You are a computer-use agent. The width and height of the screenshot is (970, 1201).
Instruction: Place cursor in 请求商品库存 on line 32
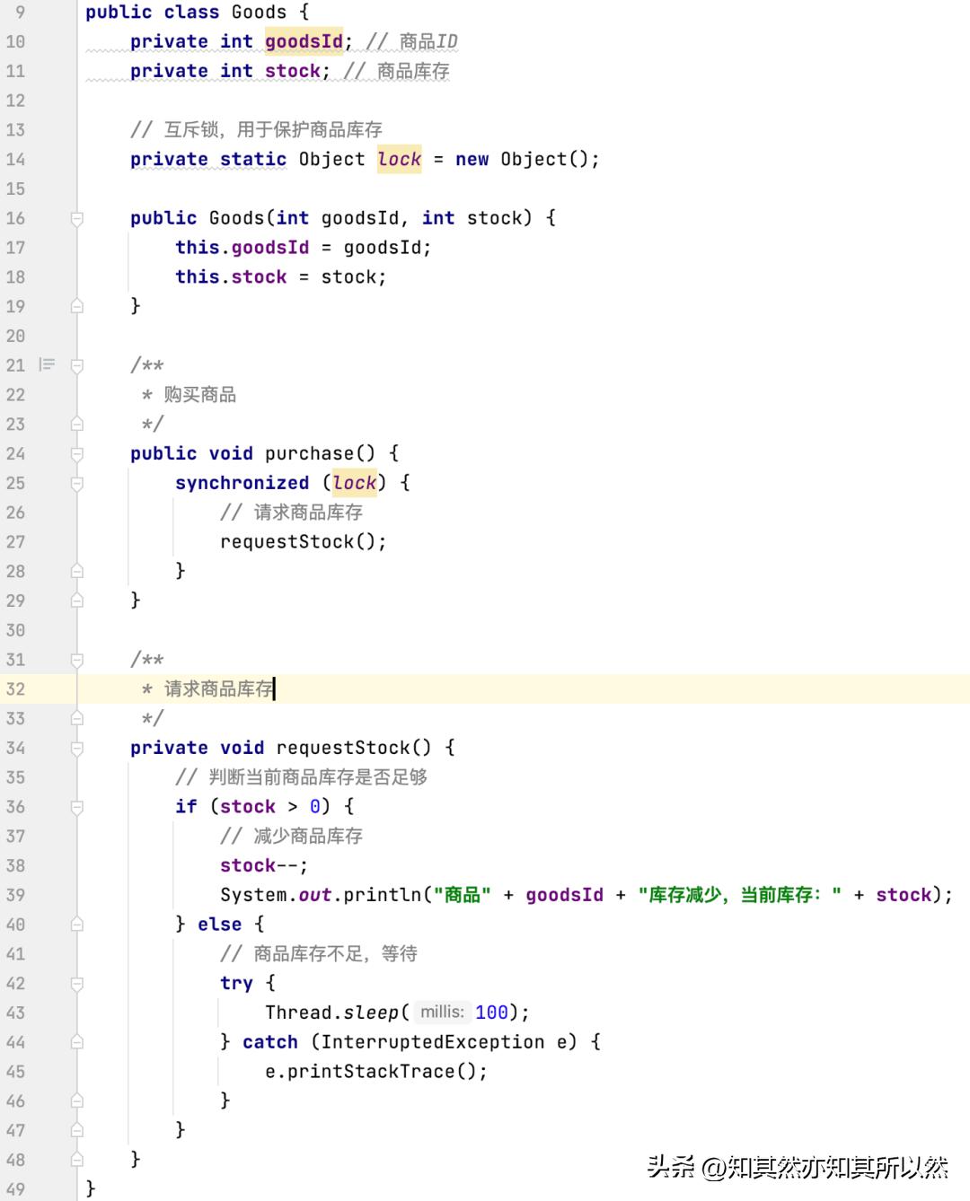coord(219,689)
